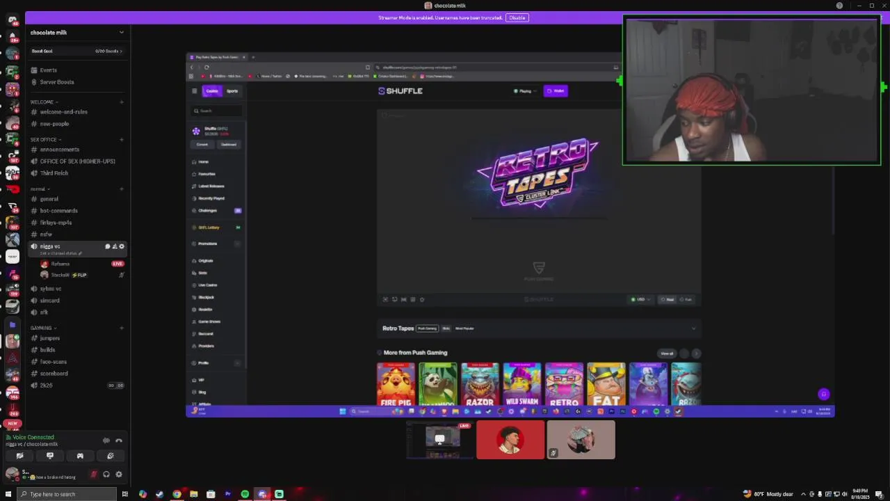Select the red-background participant tile

[510, 440]
